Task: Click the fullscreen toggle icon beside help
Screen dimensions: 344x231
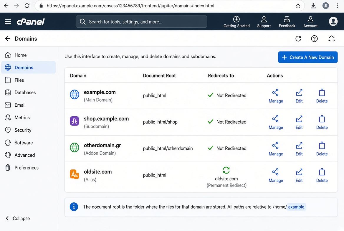Action: 332,39
